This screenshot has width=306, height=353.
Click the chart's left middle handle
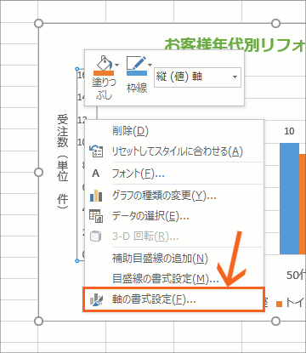[38, 172]
